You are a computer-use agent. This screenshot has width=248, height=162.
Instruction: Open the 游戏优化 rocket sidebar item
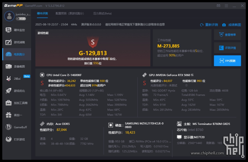(x=17, y=91)
